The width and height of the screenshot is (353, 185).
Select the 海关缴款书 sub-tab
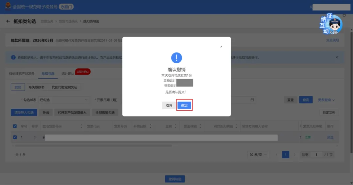pyautogui.click(x=37, y=87)
